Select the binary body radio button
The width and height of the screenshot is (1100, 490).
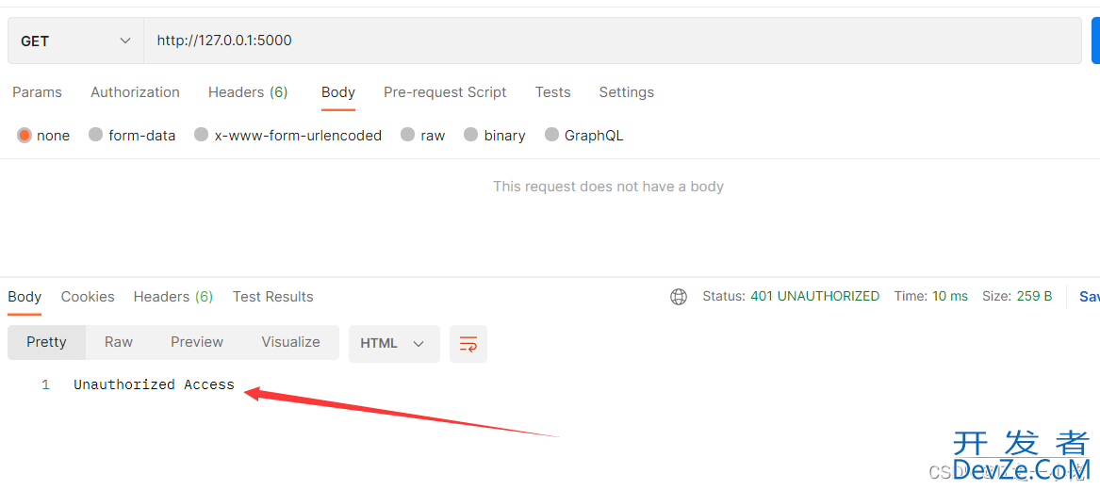[470, 136]
